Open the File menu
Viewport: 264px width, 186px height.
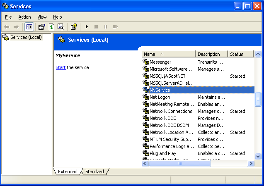pyautogui.click(x=8, y=17)
